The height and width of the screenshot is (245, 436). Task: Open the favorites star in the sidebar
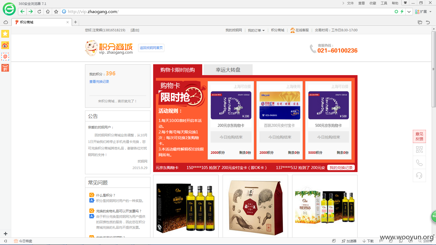(5, 34)
